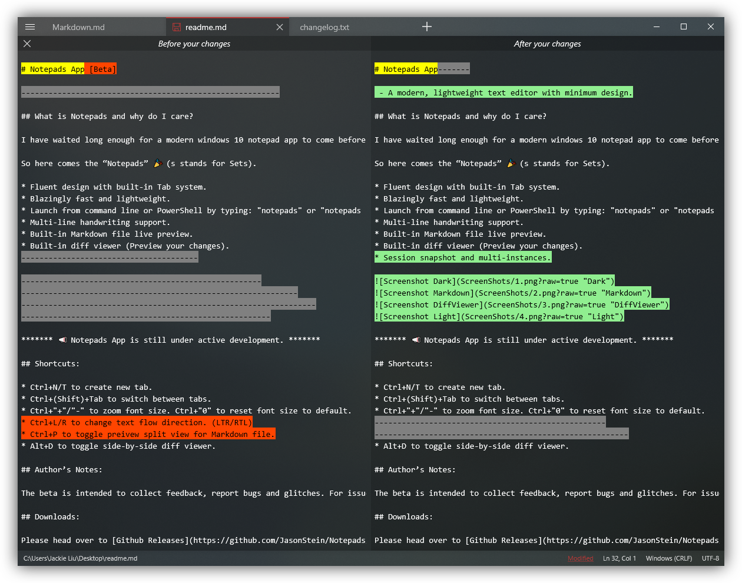Click 'Built-in Markdown file live preview' in right pane
This screenshot has width=742, height=583.
click(460, 234)
